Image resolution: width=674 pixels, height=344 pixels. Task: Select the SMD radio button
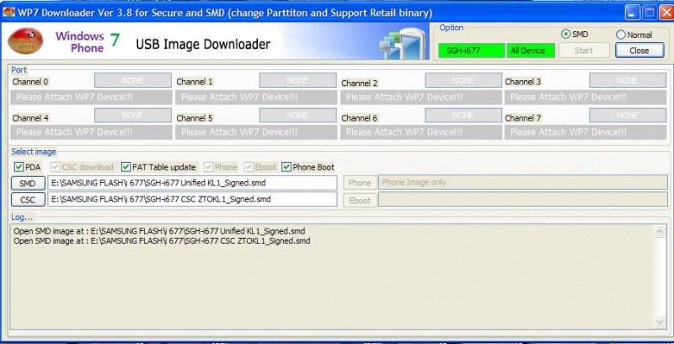[x=565, y=34]
